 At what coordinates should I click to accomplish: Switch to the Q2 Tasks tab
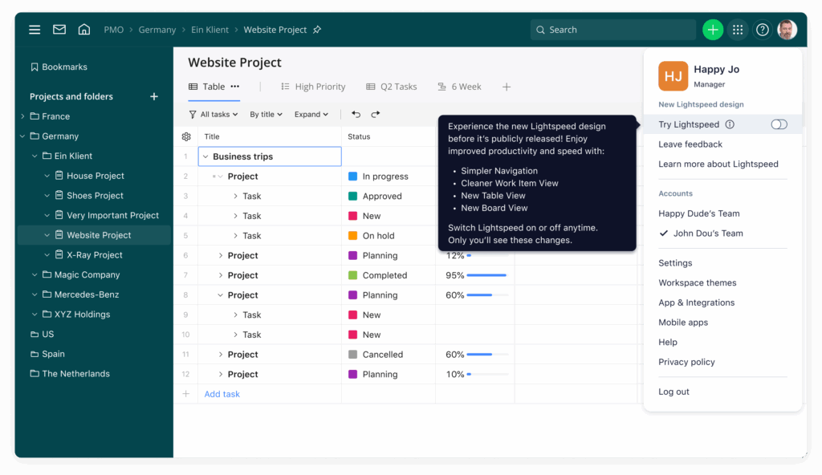pos(392,87)
